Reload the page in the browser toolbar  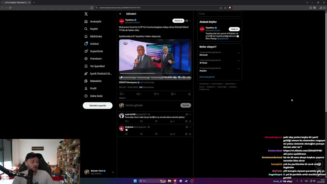[x=10, y=8]
